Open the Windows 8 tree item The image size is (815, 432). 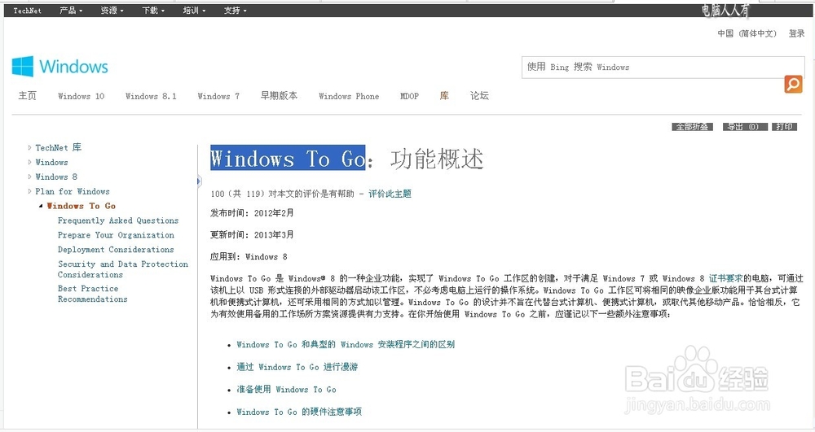(56, 177)
